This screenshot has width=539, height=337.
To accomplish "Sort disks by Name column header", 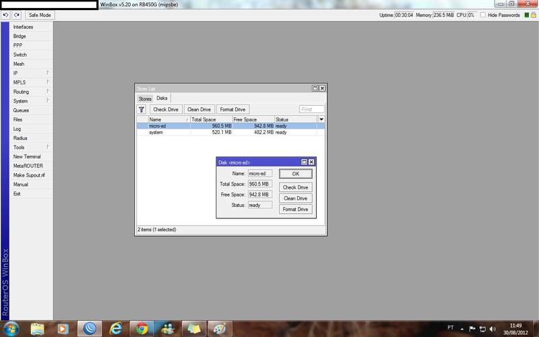I will pyautogui.click(x=169, y=119).
